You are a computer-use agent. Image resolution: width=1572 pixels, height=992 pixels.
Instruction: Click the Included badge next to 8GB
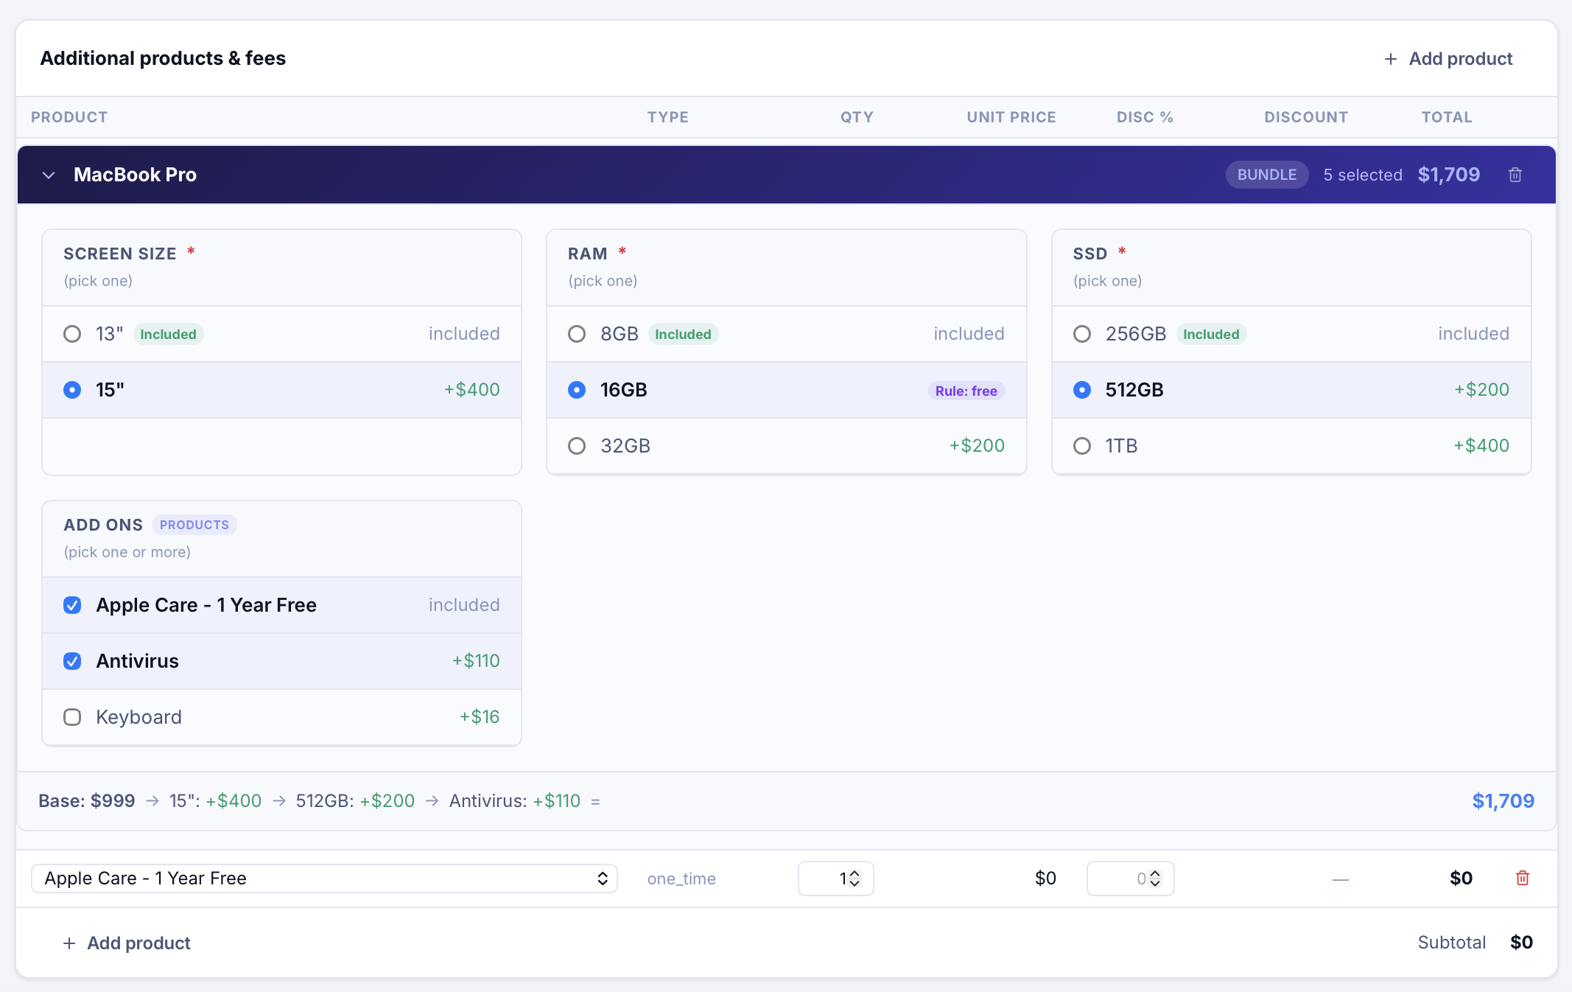coord(683,335)
